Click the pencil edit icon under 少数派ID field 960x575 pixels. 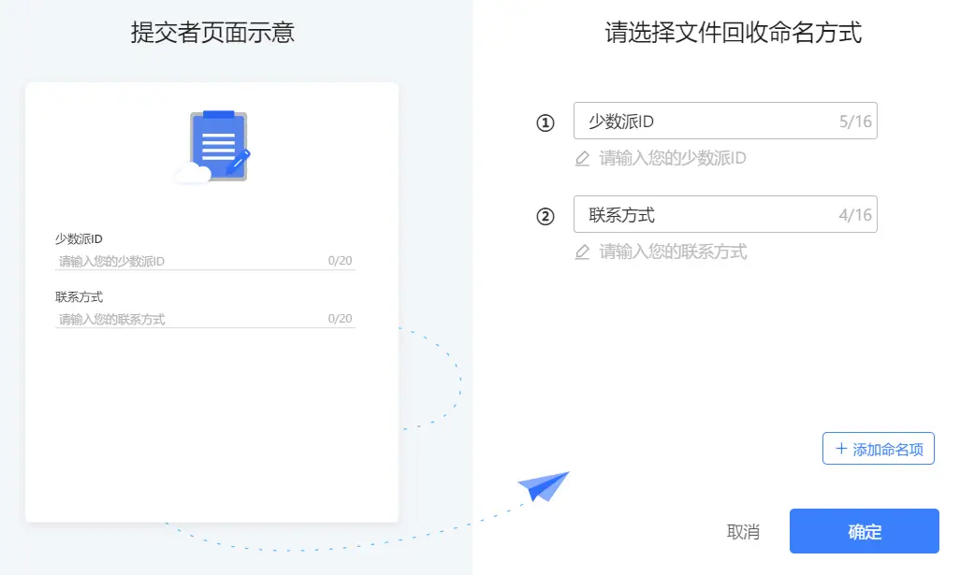click(x=585, y=158)
